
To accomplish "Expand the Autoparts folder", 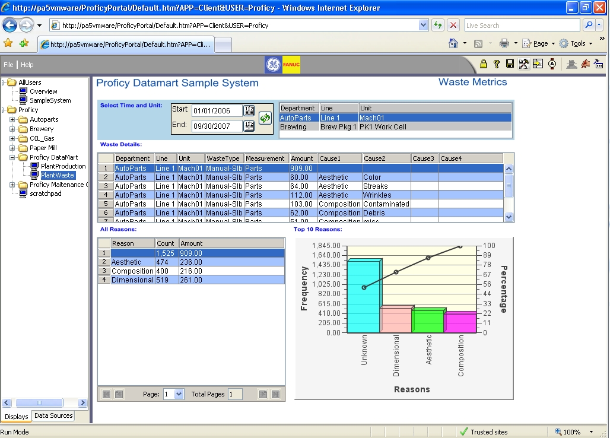I will pos(12,119).
